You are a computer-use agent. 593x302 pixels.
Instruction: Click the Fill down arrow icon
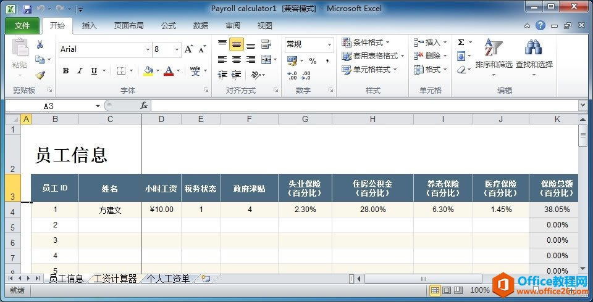tap(461, 56)
